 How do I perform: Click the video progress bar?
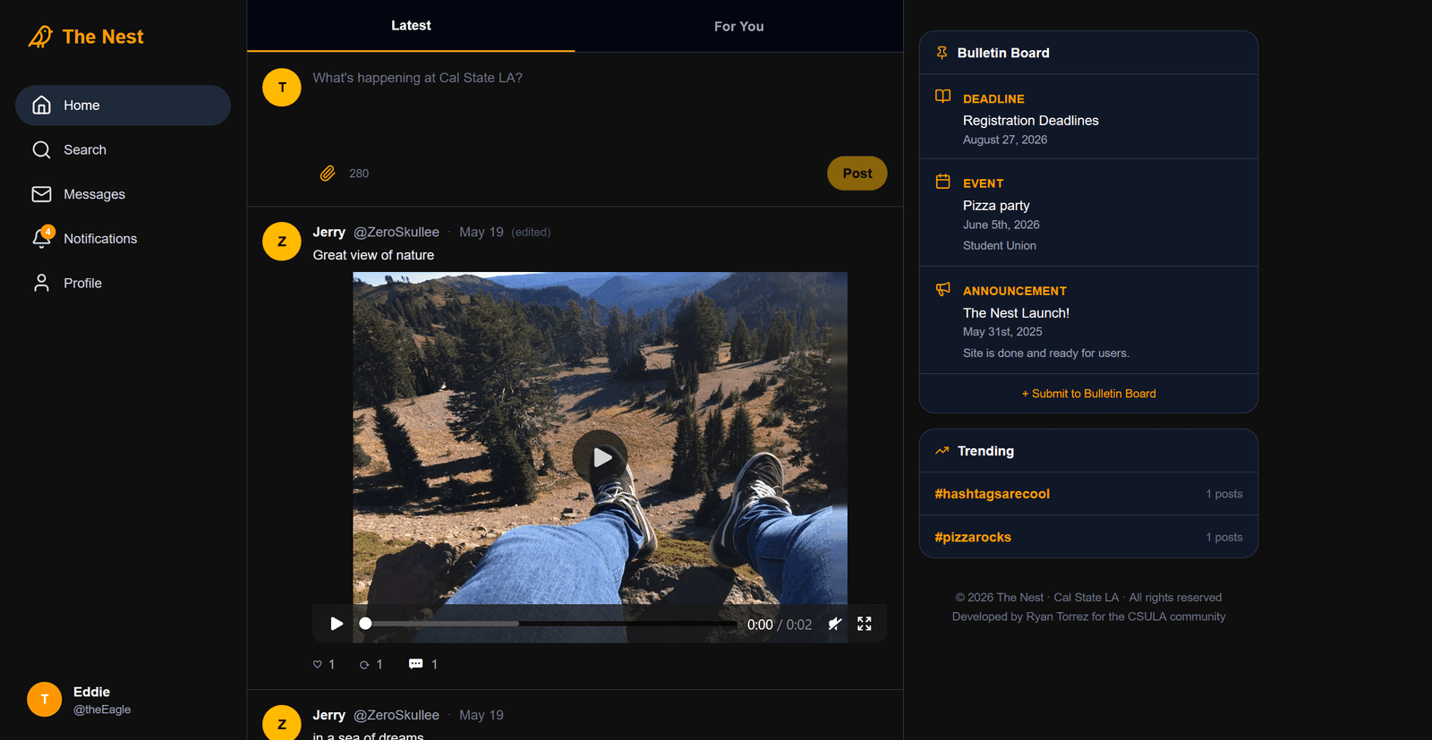[550, 624]
